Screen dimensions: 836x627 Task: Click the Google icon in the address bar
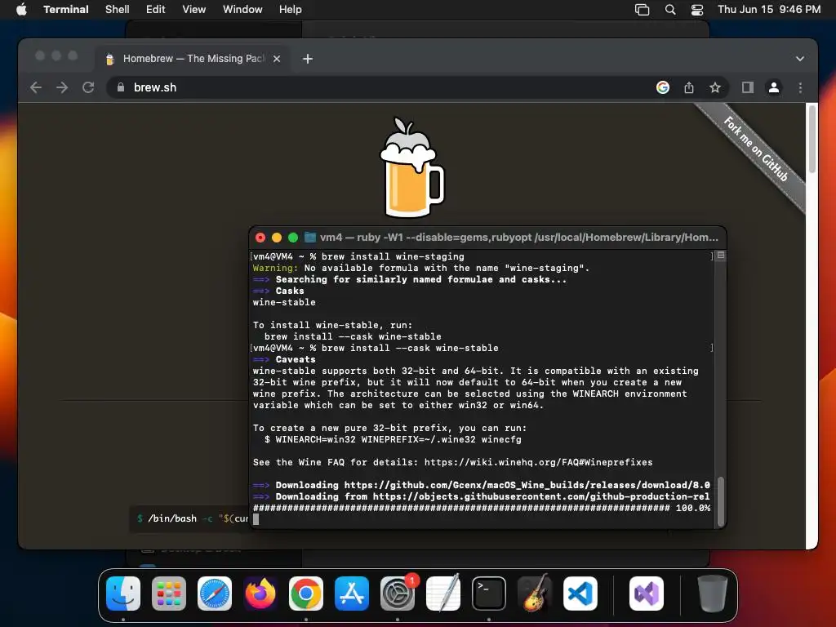[x=663, y=87]
